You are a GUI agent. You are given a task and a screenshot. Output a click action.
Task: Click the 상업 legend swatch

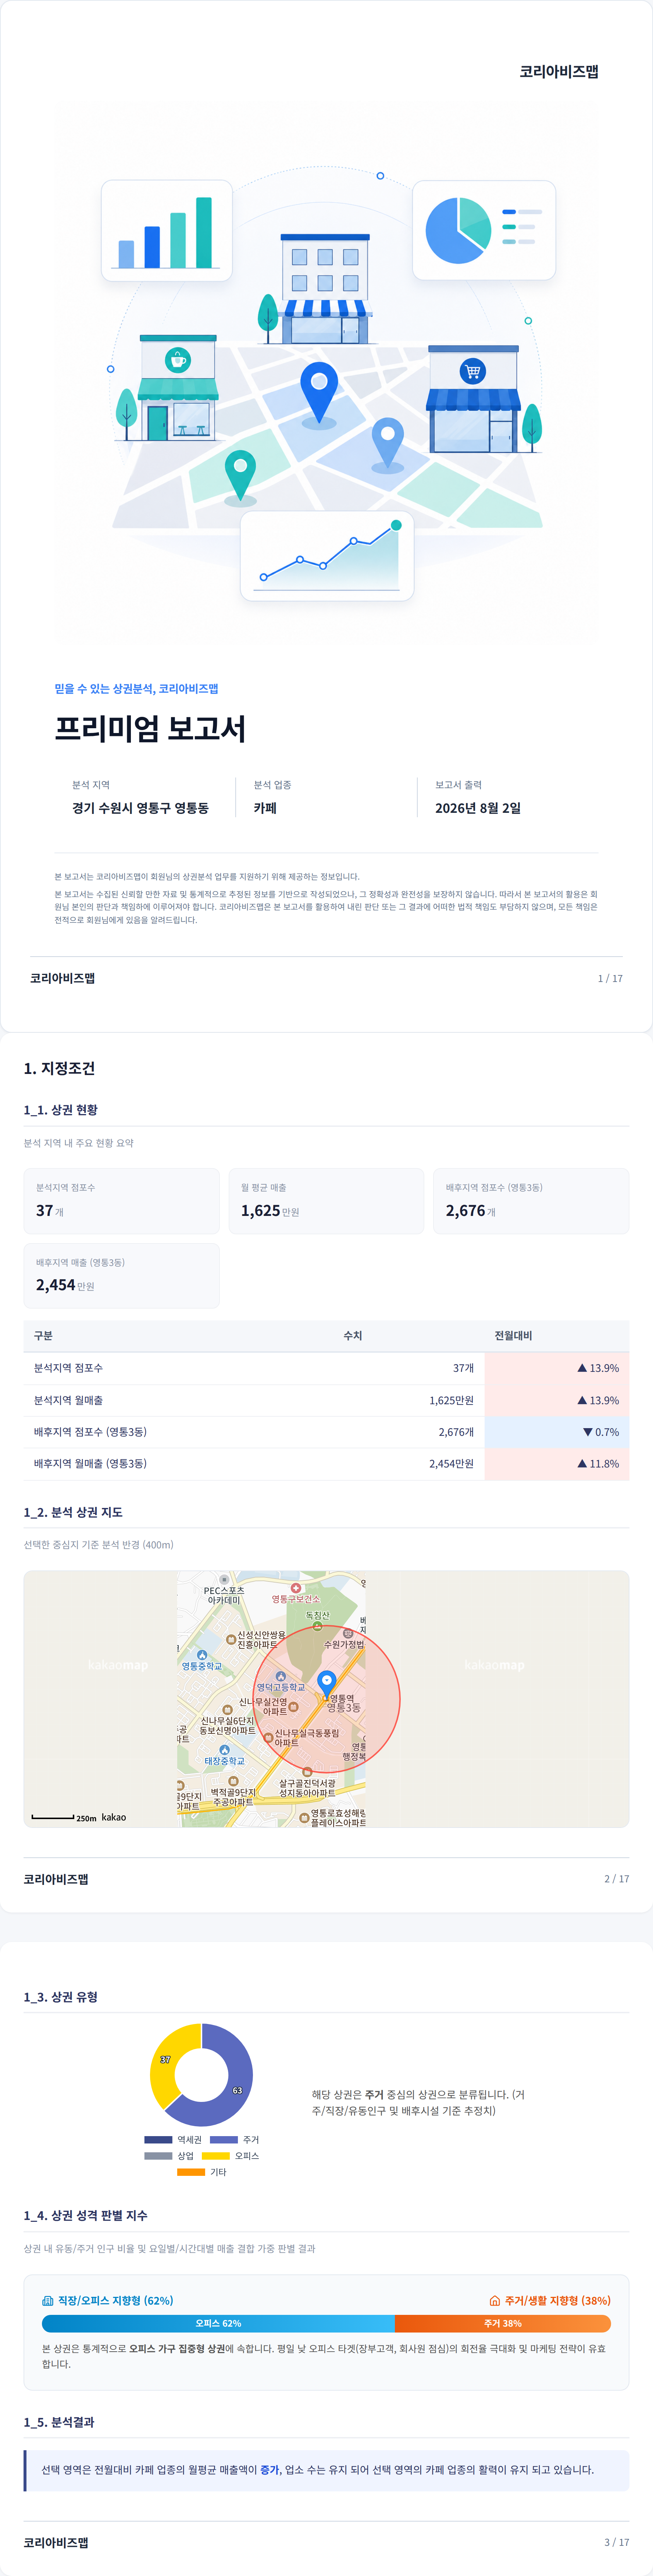(x=158, y=2156)
